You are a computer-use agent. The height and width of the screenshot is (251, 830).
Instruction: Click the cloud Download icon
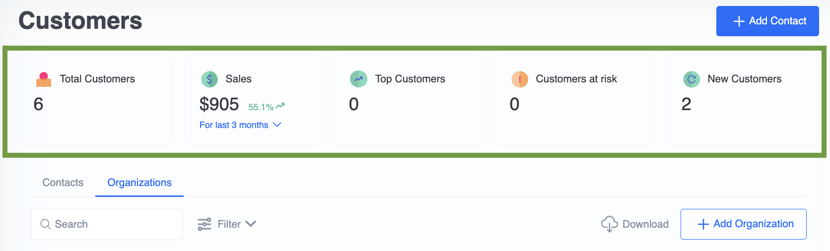pyautogui.click(x=609, y=224)
